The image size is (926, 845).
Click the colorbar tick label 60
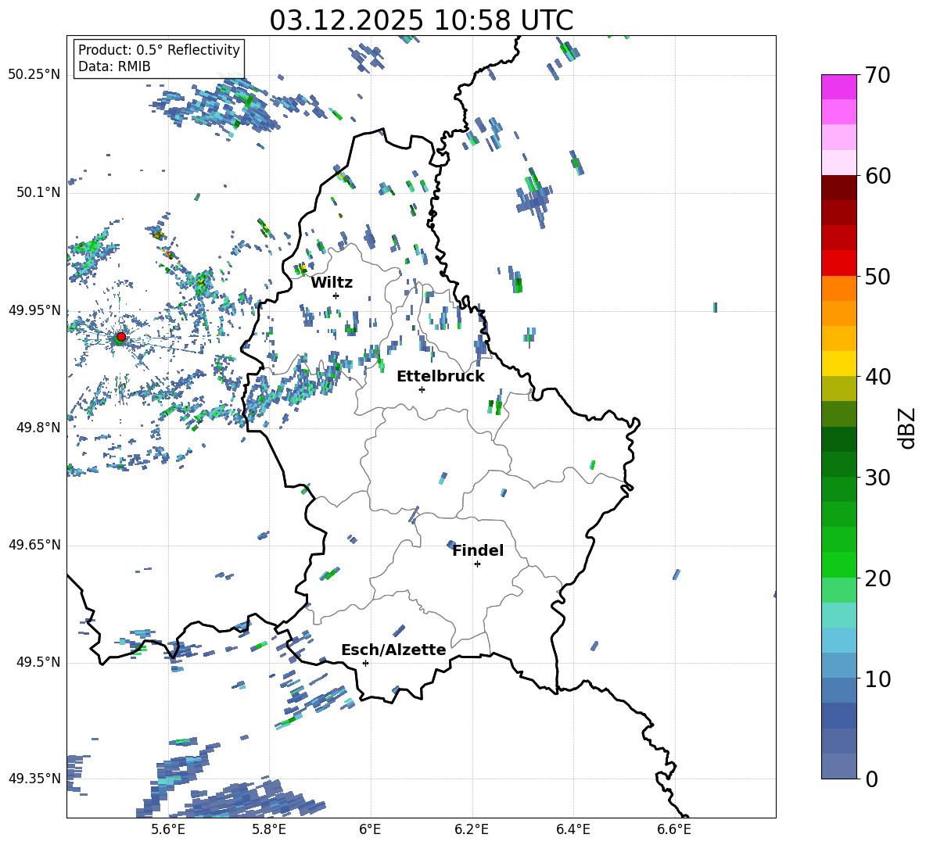(878, 175)
